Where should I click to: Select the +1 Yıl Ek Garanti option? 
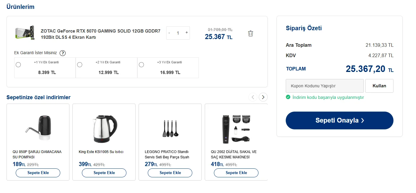(x=18, y=65)
